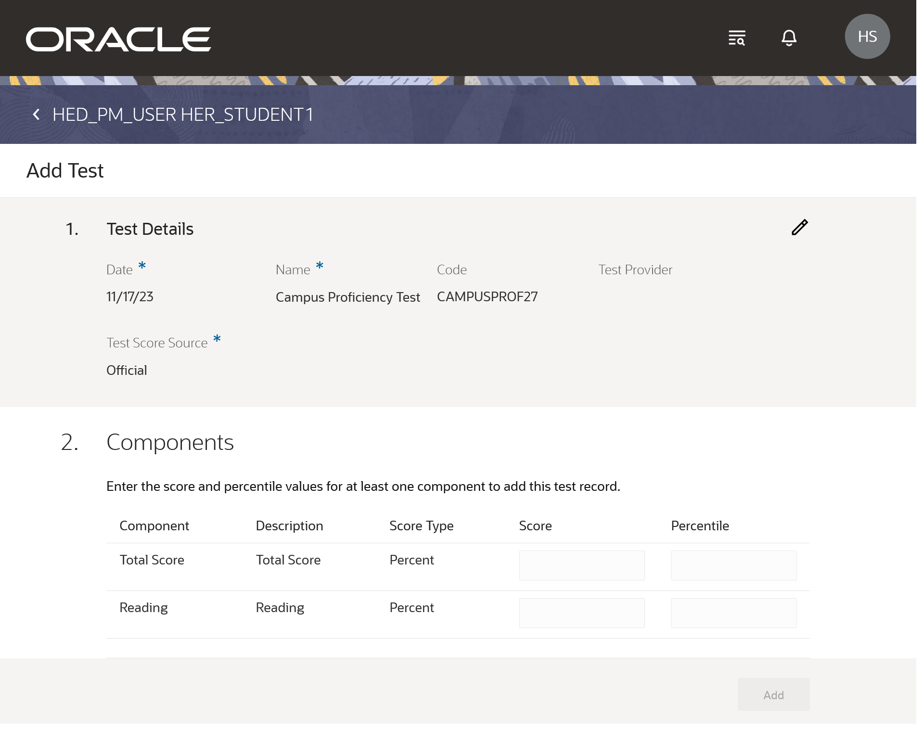924x730 pixels.
Task: Click the Components section heading
Action: click(x=170, y=442)
